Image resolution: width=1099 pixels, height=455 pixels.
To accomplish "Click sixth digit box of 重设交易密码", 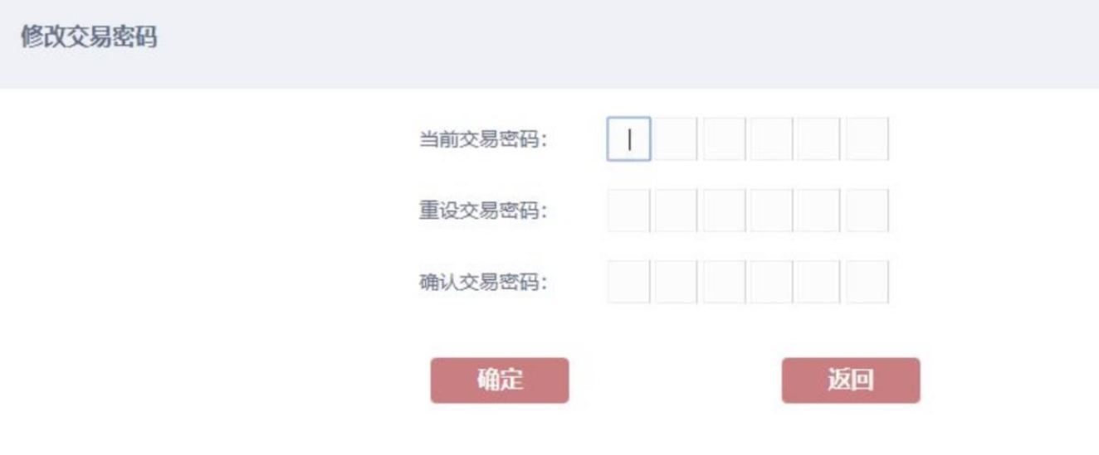I will [x=867, y=211].
